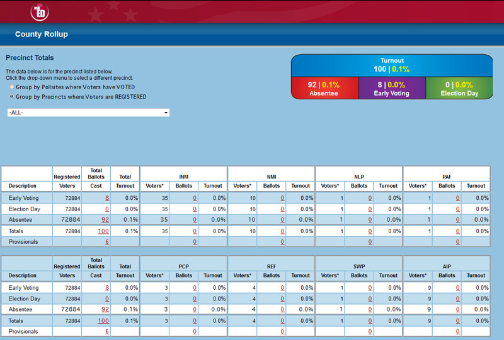This screenshot has width=504, height=340.
Task: Click the Election Day 0 green turnout box
Action: [x=459, y=88]
